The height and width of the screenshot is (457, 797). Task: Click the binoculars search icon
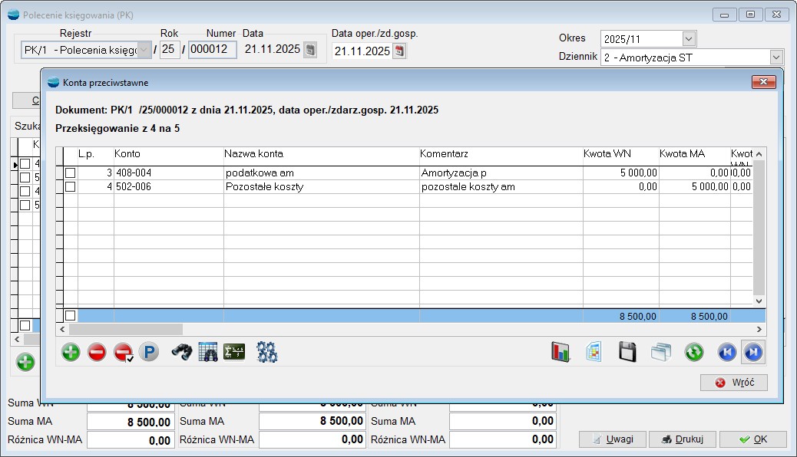pyautogui.click(x=182, y=352)
